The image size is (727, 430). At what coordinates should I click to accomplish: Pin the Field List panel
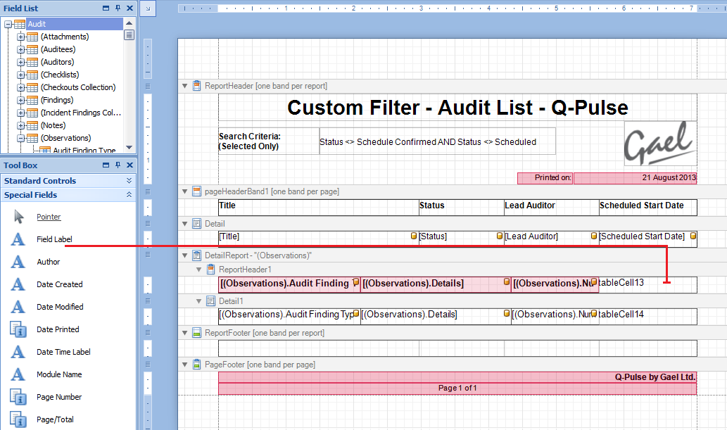click(118, 8)
